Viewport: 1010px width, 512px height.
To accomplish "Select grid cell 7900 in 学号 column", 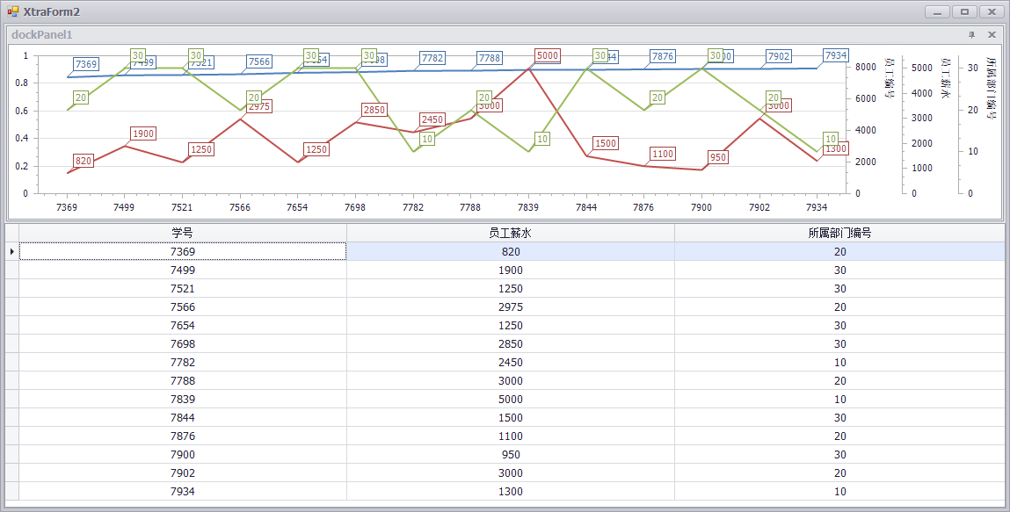I will 182,454.
